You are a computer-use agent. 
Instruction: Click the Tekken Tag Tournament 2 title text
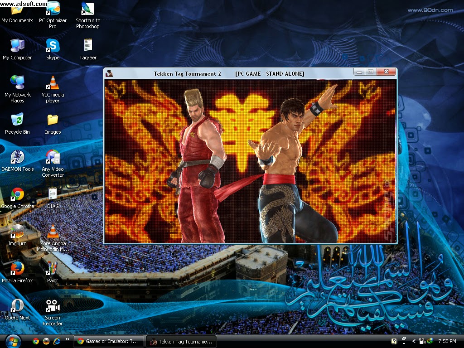pos(187,74)
